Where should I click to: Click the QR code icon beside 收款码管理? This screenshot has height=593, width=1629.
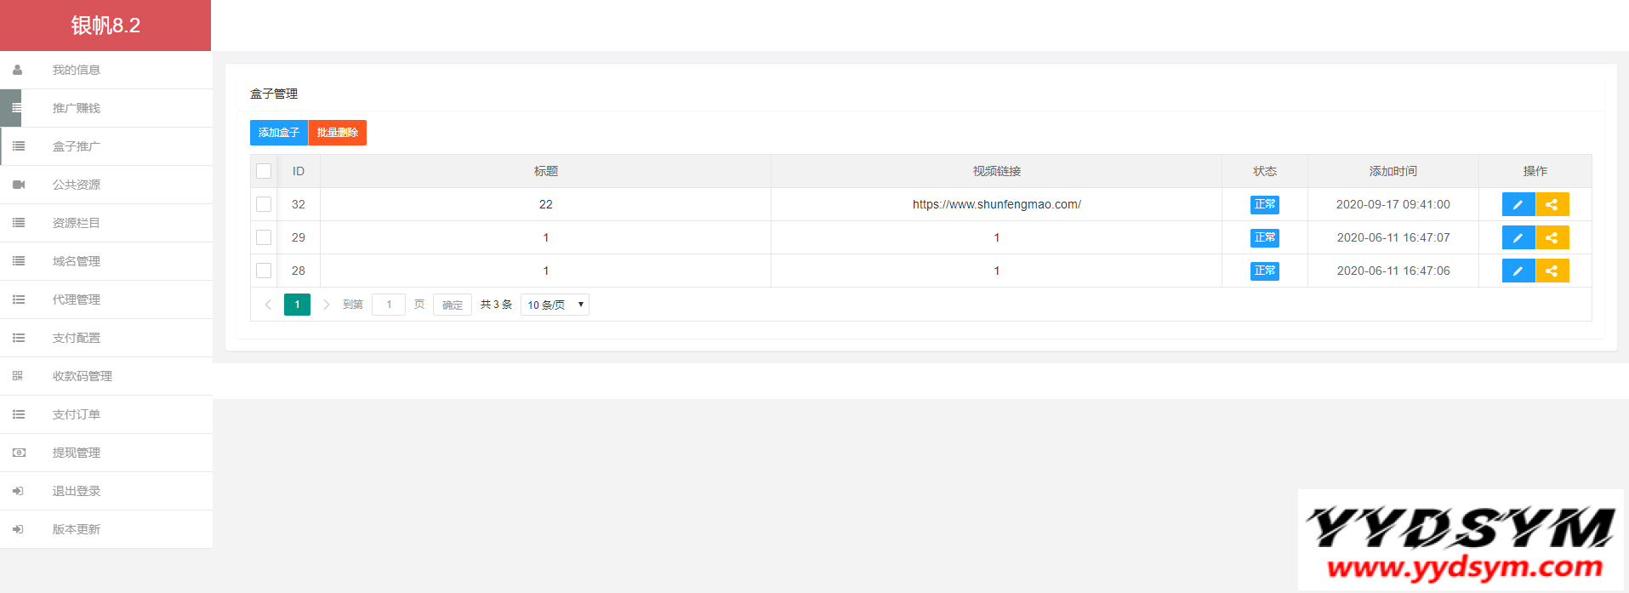tap(18, 376)
